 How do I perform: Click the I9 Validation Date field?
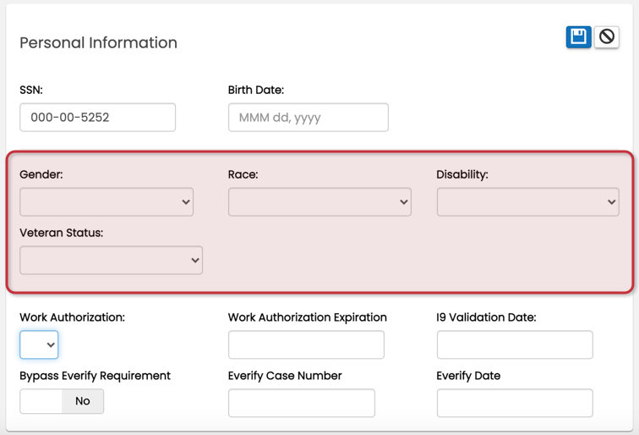tap(515, 344)
